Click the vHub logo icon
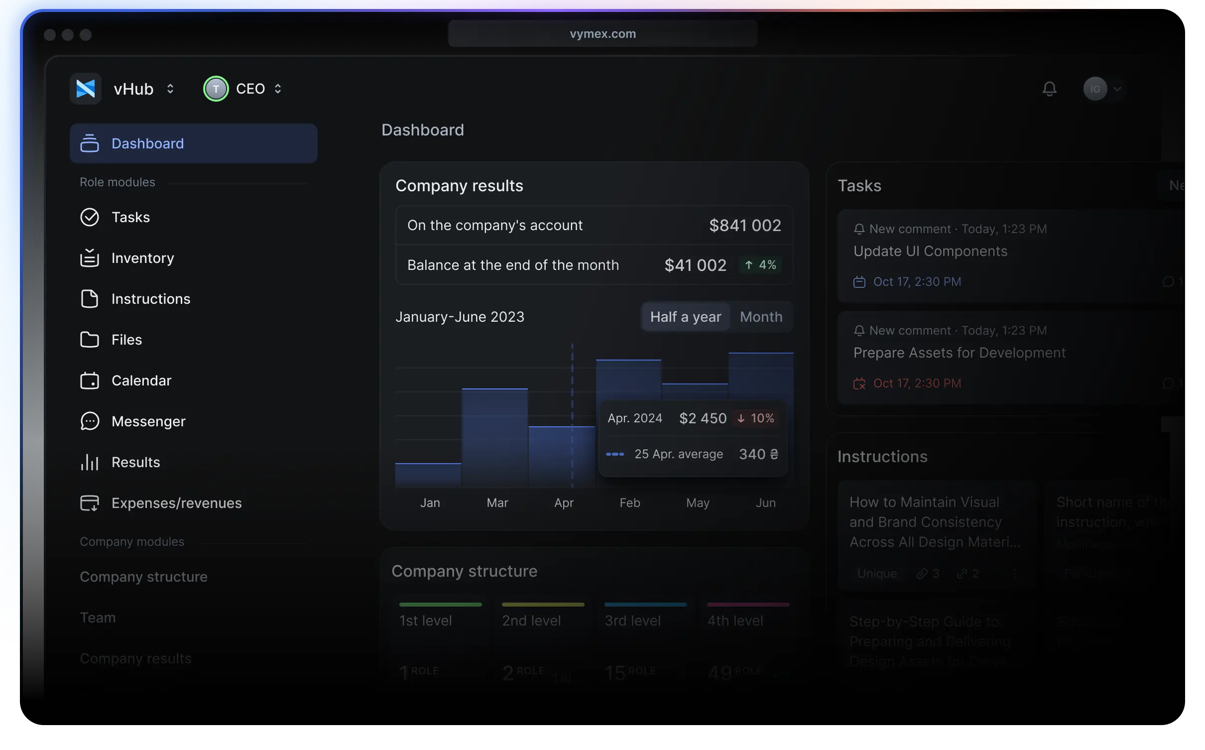 click(x=86, y=89)
